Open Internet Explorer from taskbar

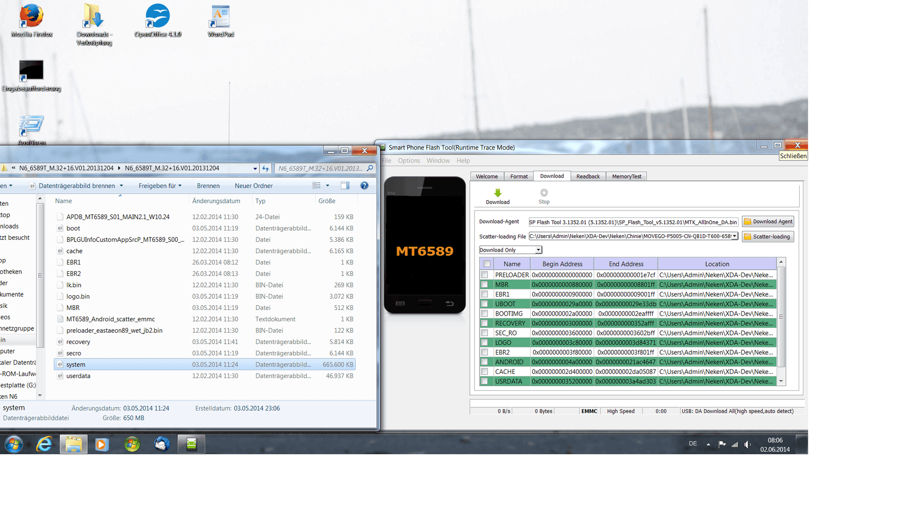(x=44, y=444)
